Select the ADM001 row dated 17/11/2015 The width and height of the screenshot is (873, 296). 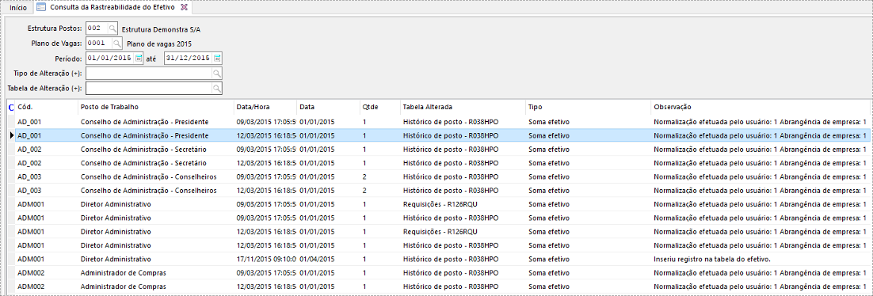click(442, 259)
